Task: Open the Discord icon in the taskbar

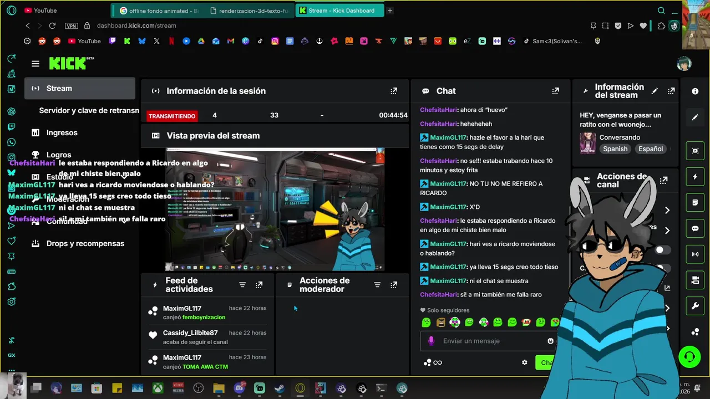Action: pos(240,388)
